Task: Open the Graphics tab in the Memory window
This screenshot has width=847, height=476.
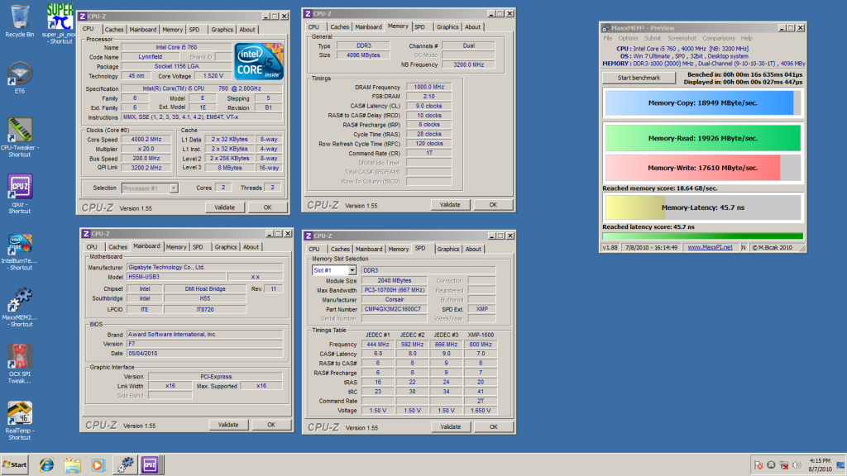Action: (447, 26)
